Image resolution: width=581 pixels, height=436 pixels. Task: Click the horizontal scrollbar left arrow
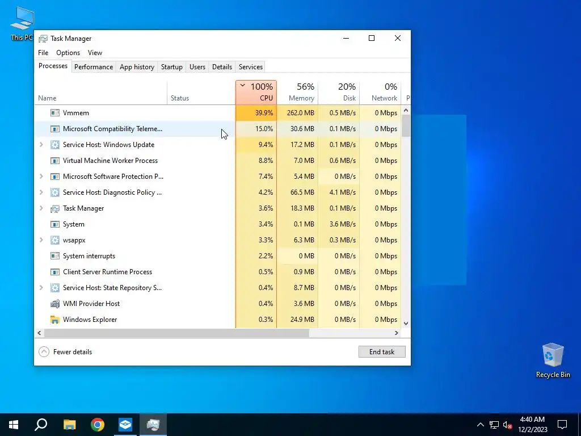[39, 333]
